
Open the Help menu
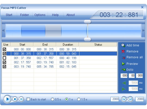click(55, 15)
